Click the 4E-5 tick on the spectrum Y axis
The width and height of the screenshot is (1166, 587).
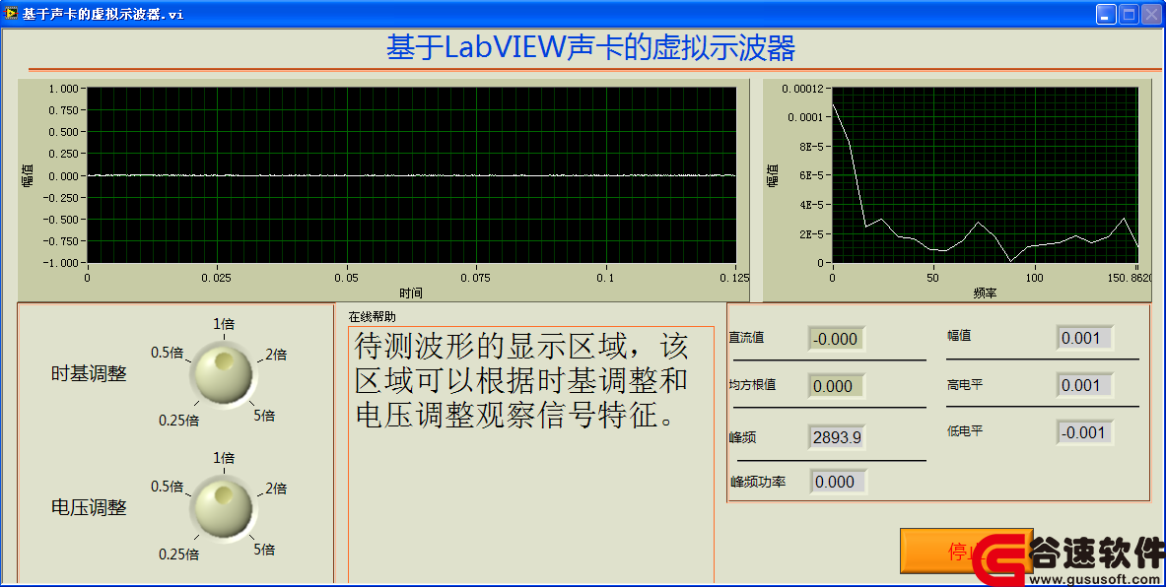(812, 204)
